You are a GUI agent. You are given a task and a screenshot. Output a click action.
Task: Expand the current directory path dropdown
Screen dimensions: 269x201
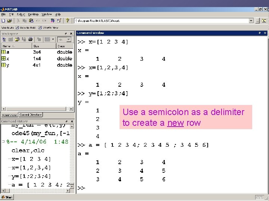(x=251, y=21)
